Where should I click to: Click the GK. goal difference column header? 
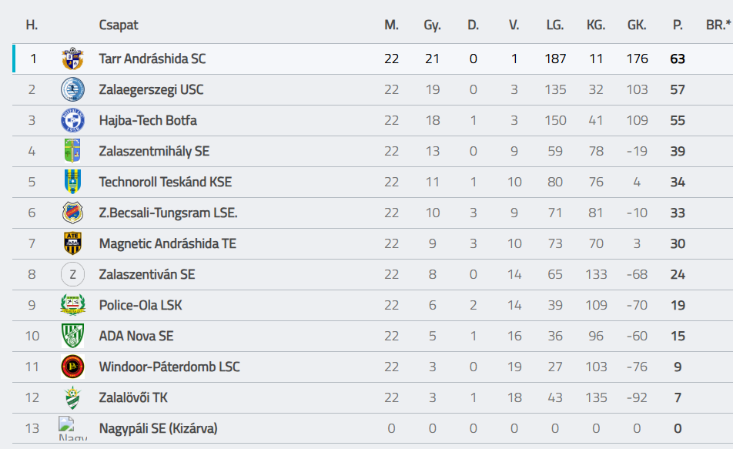pos(637,25)
